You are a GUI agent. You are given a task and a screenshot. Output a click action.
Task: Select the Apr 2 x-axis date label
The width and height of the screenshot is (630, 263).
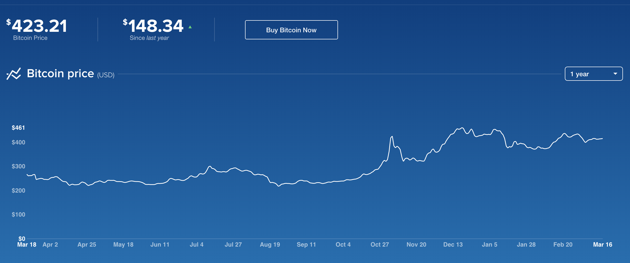coord(50,245)
